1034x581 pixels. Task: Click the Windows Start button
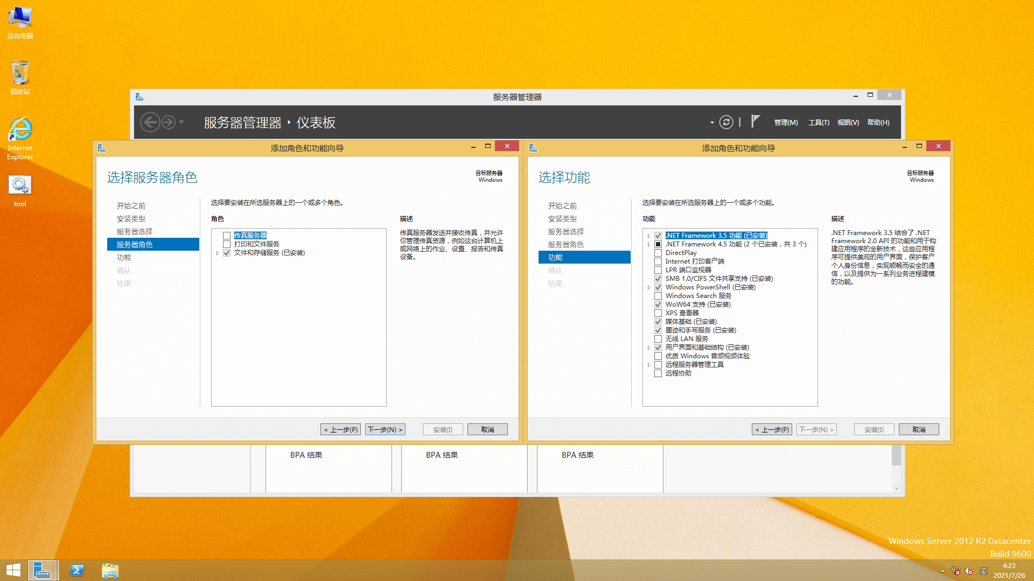13,570
